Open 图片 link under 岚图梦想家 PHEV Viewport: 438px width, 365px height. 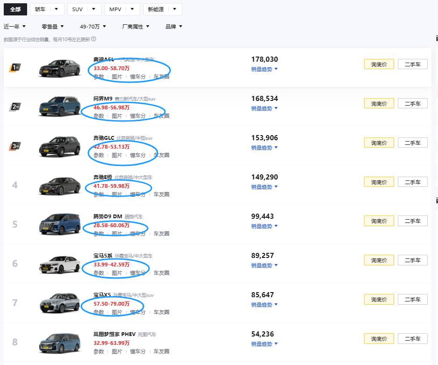tap(117, 351)
